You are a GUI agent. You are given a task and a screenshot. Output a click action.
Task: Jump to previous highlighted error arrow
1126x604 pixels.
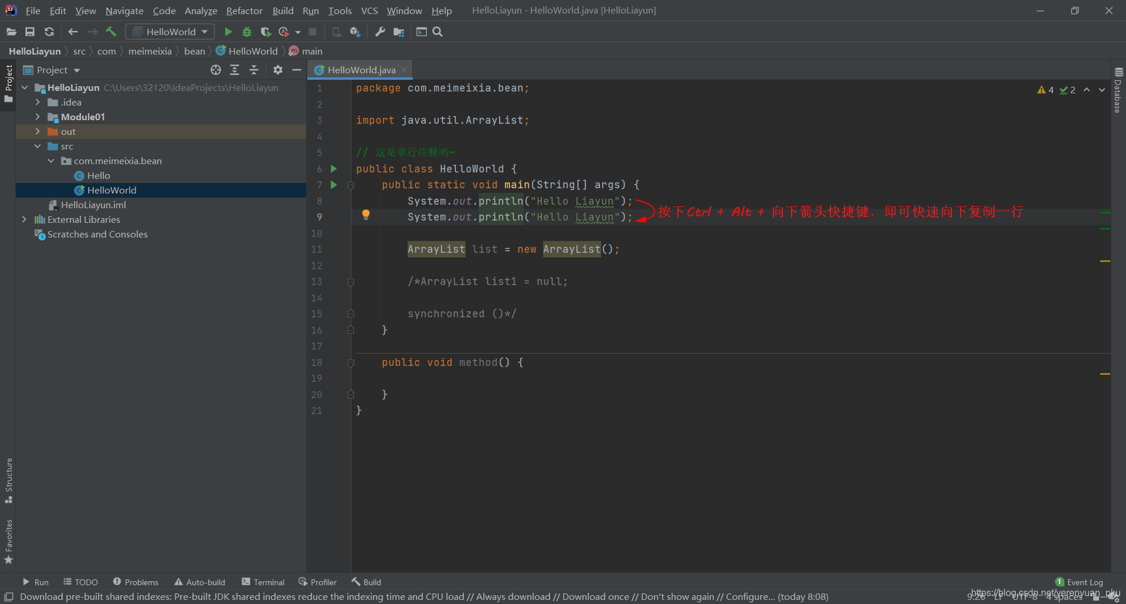pyautogui.click(x=1087, y=90)
